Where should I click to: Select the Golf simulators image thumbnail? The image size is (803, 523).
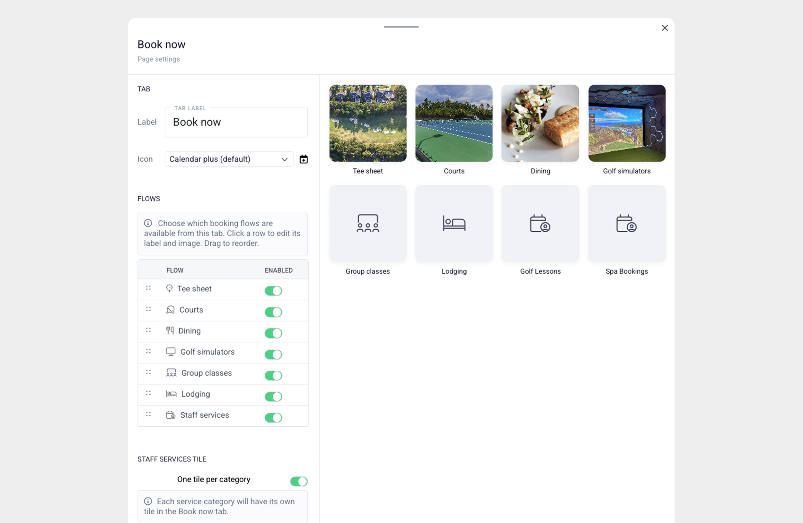pyautogui.click(x=627, y=123)
